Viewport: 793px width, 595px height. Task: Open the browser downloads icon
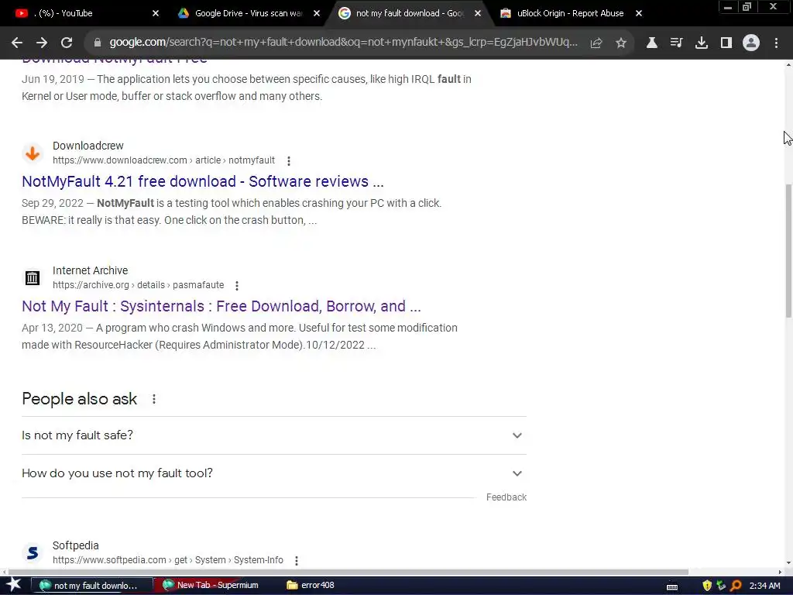click(x=702, y=43)
